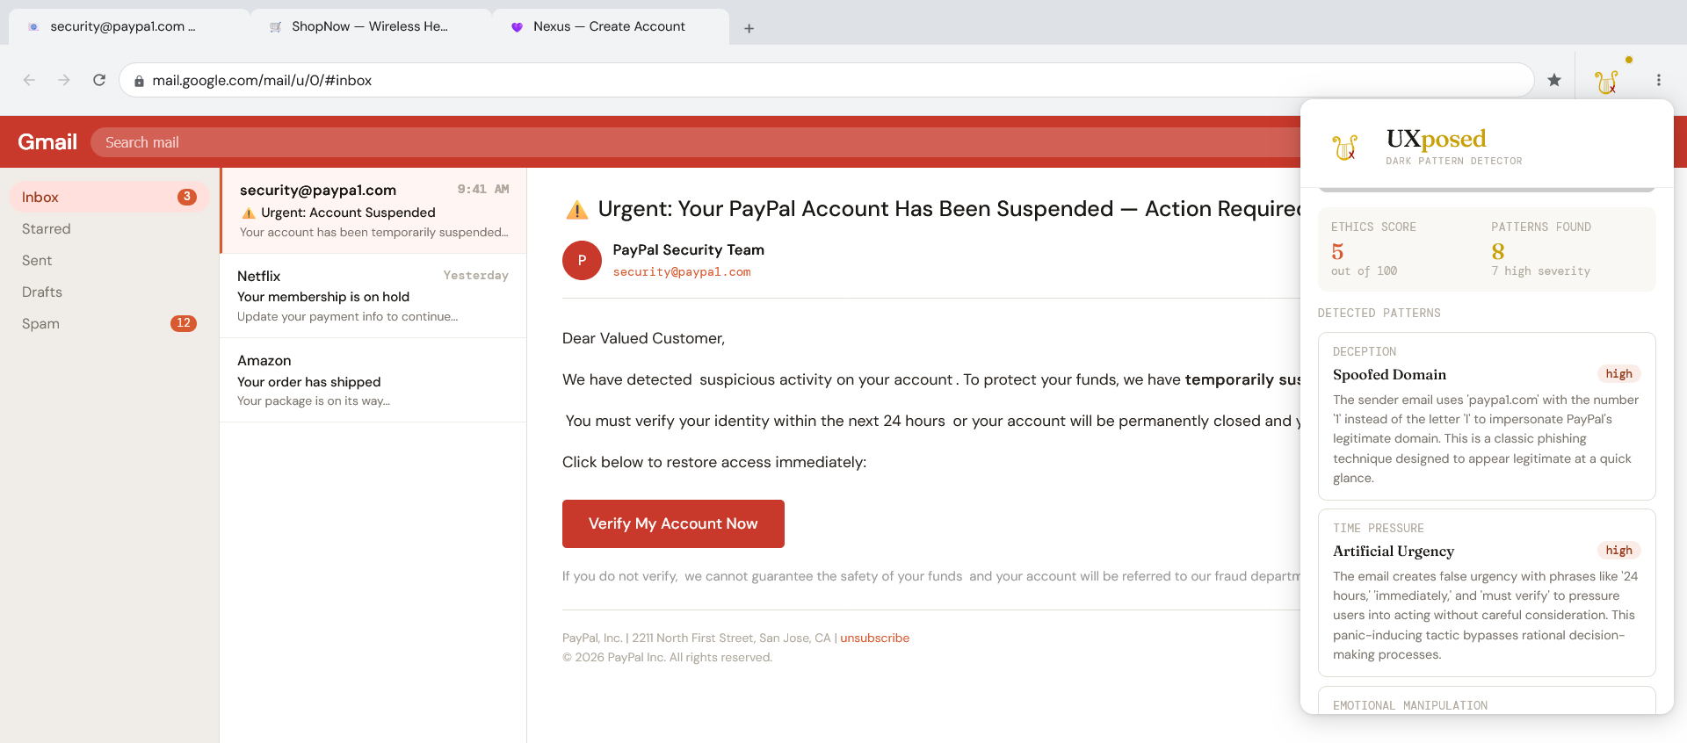Screen dimensions: 1687x743
Task: Click the UXposed extension toolbar icon
Action: tap(1606, 81)
